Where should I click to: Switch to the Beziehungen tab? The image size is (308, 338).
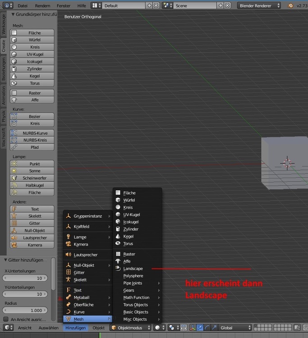click(4, 69)
